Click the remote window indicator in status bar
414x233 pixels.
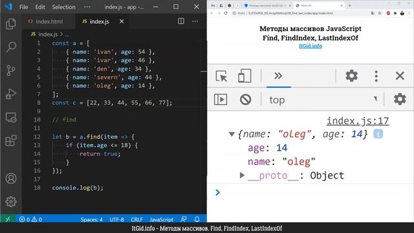pyautogui.click(x=8, y=219)
